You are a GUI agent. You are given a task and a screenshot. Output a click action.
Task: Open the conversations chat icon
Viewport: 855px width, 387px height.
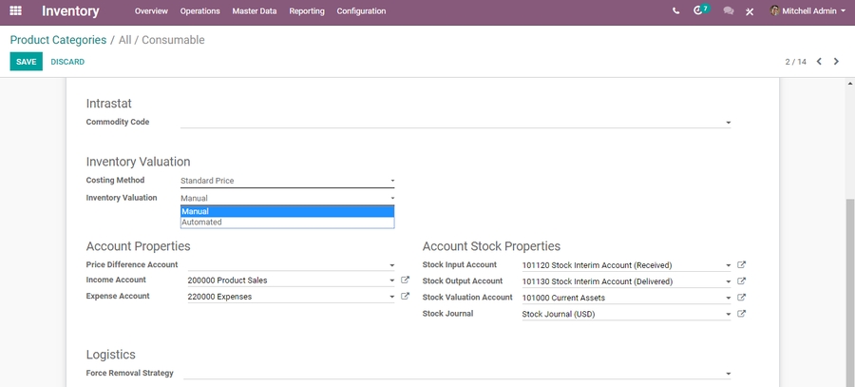click(728, 11)
